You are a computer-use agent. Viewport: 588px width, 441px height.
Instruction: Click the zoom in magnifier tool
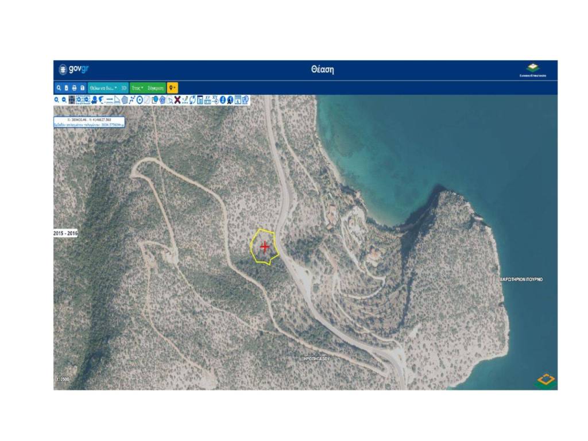[x=57, y=100]
